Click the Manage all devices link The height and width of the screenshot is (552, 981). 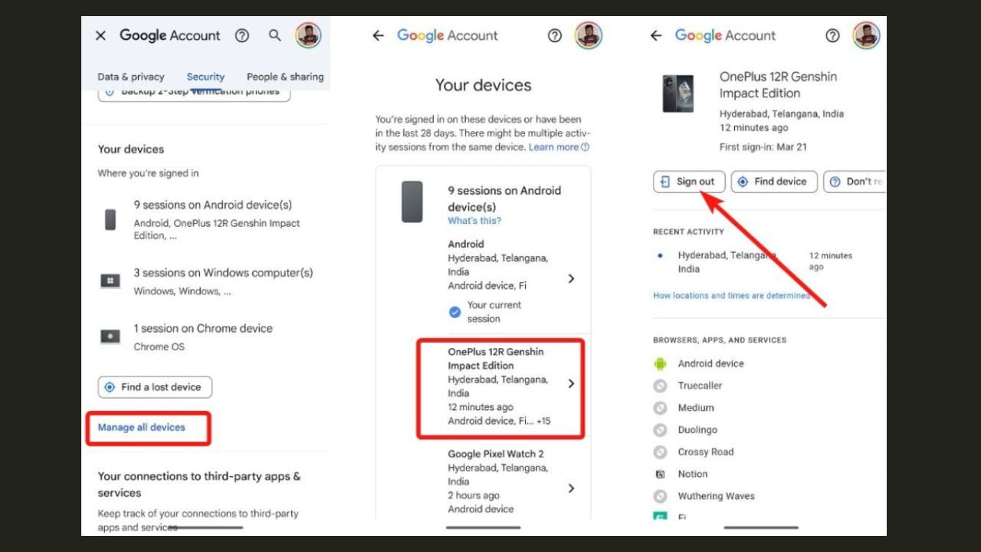142,427
